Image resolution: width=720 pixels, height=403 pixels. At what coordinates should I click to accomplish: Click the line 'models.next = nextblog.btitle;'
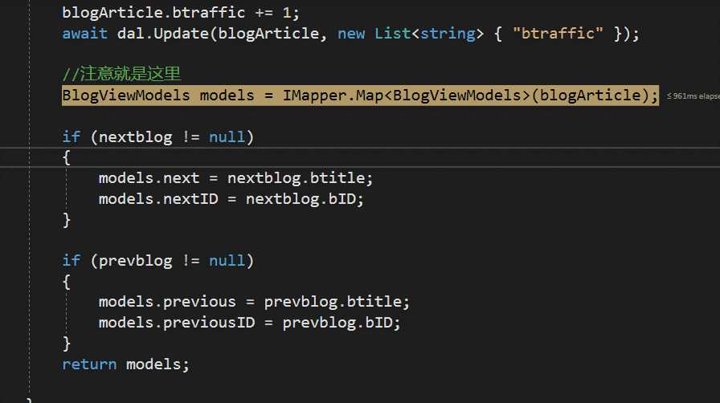235,178
